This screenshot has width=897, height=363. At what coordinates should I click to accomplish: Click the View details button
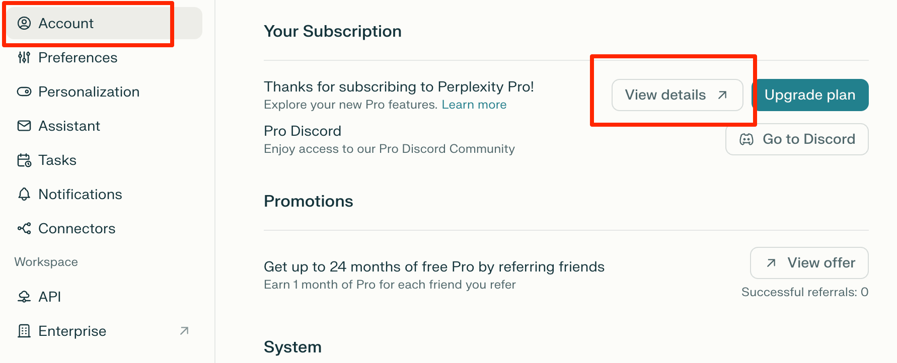(677, 95)
